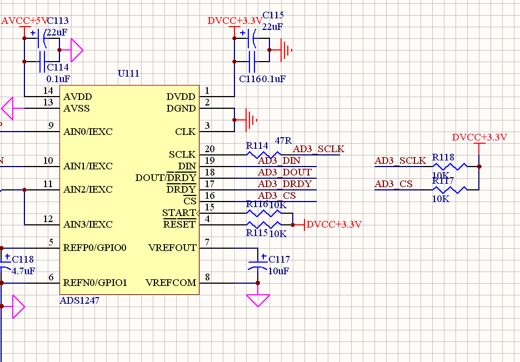Click the AD3_DRDY net label
Image resolution: width=520 pixels, height=362 pixels.
coord(285,184)
